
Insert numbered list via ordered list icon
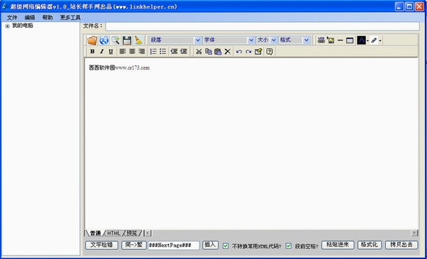coord(153,51)
